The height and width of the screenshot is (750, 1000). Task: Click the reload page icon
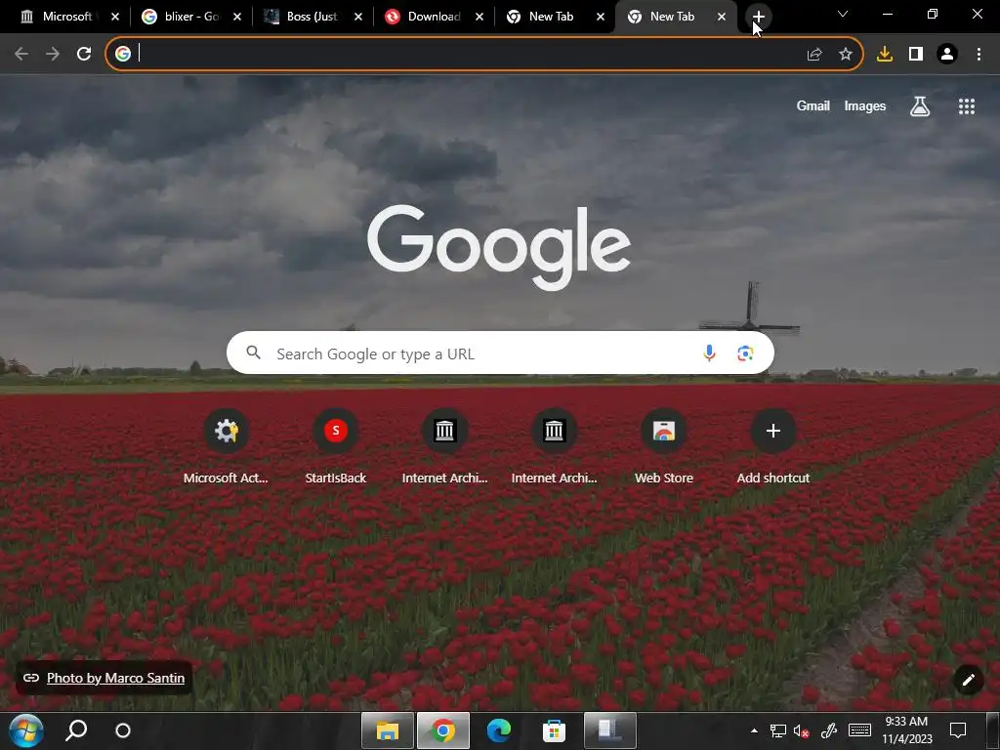(x=84, y=55)
